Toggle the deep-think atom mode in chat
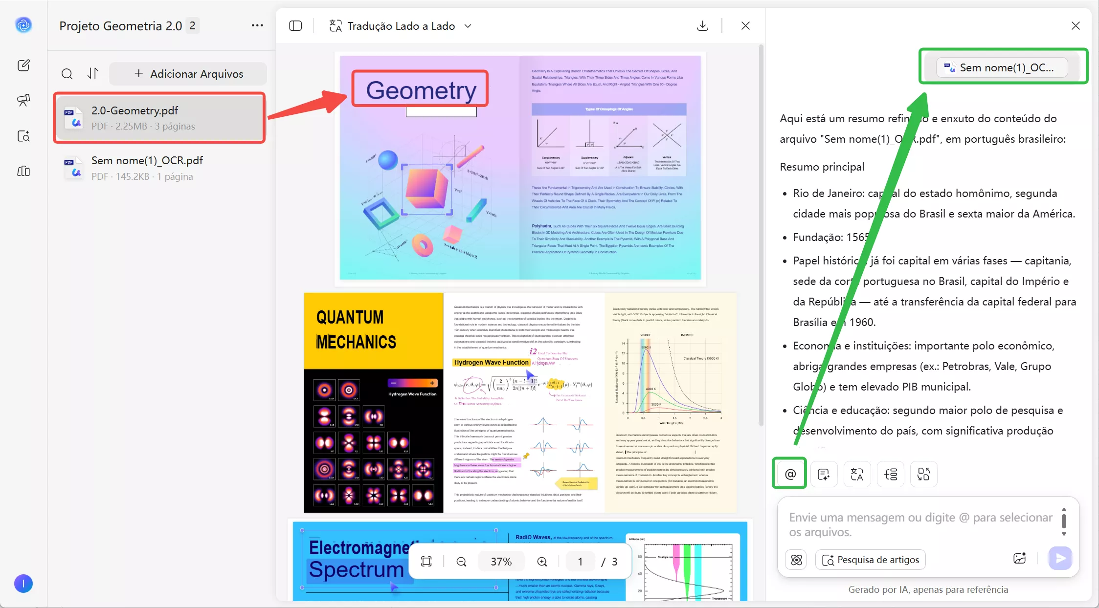This screenshot has width=1099, height=608. point(796,560)
